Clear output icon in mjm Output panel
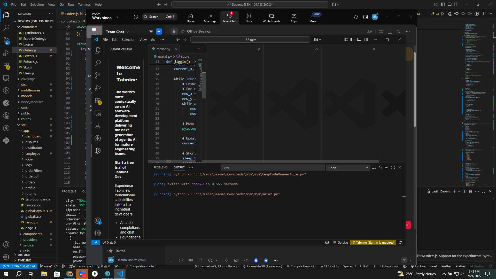 pyautogui.click(x=374, y=168)
